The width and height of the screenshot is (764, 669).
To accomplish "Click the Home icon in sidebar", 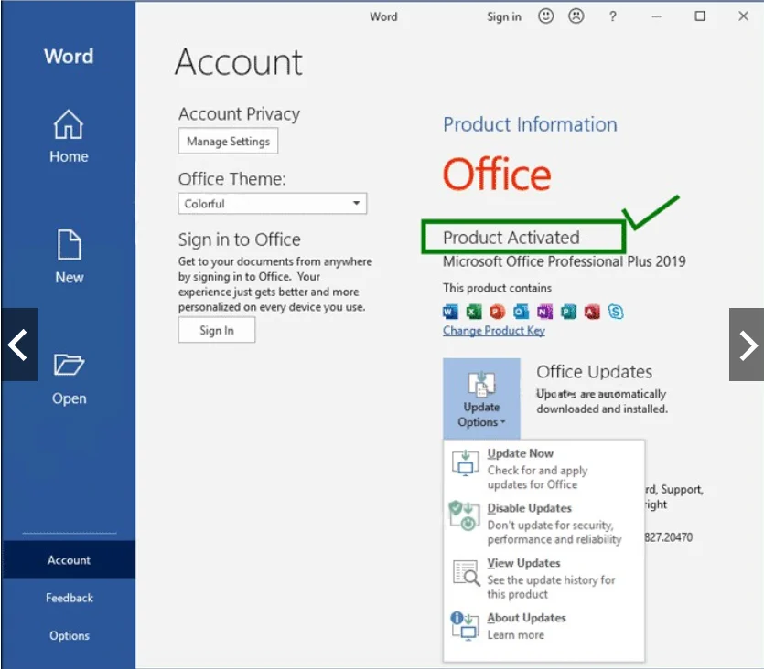I will [x=69, y=124].
